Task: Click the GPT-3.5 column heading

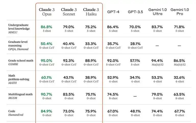Action: coord(135,12)
